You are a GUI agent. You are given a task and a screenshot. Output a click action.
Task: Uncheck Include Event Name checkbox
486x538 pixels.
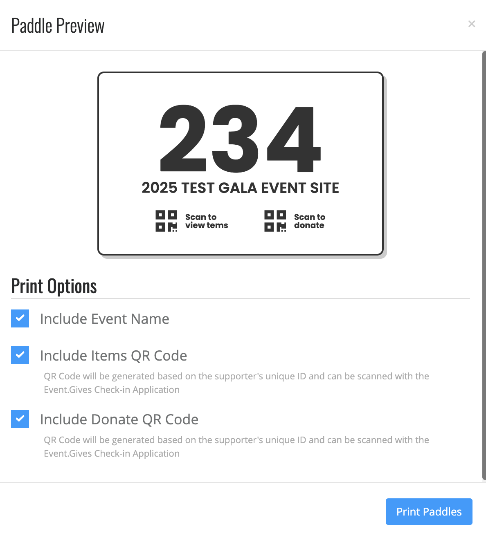[x=20, y=318]
